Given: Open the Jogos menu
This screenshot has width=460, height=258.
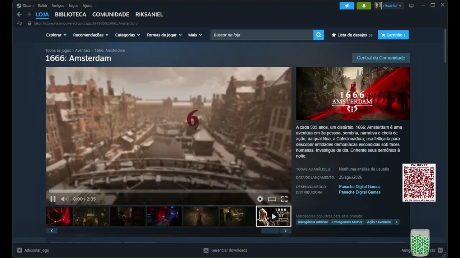Looking at the screenshot, I should [73, 6].
